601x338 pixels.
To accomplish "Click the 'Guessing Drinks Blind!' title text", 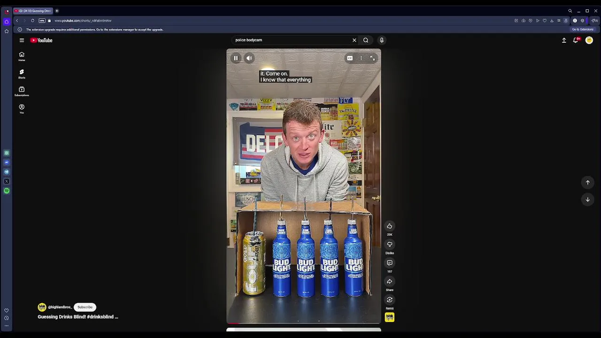I will click(x=78, y=317).
